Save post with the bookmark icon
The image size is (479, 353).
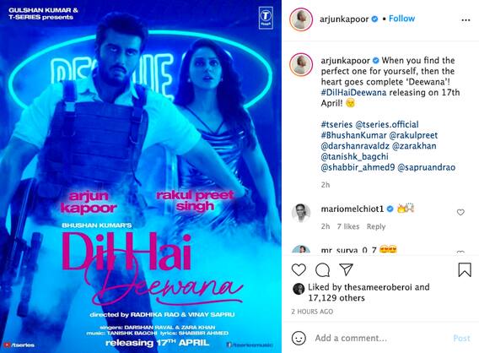[x=465, y=269]
